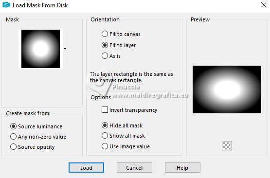Click the Load button

tap(86, 168)
